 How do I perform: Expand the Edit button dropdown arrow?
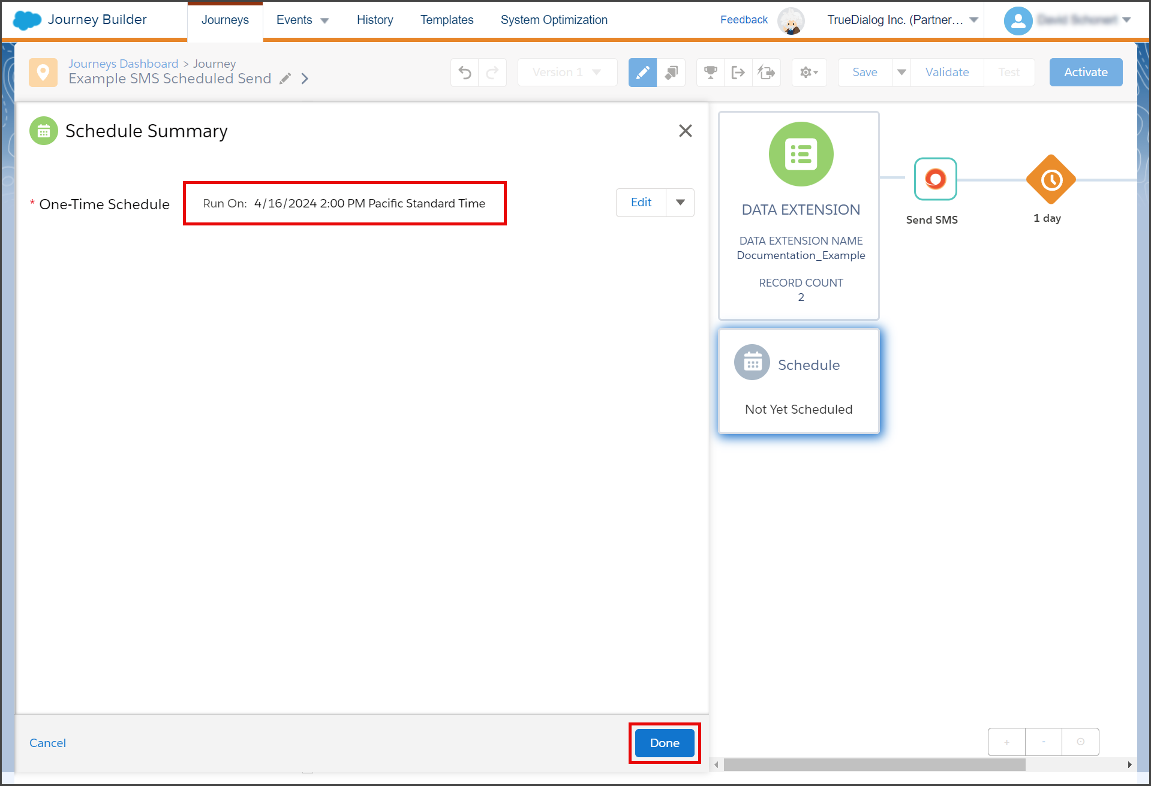[x=680, y=203]
